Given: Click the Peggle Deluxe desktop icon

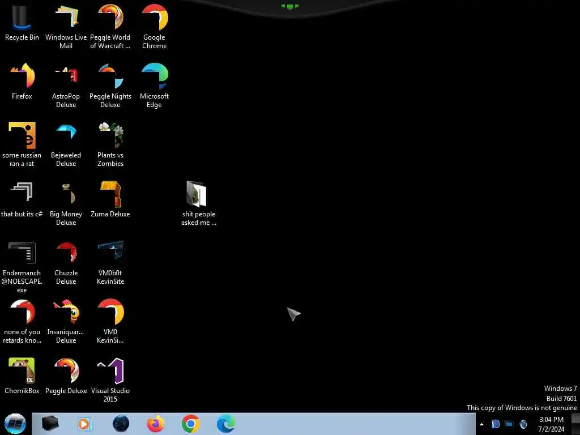Looking at the screenshot, I should pyautogui.click(x=66, y=376).
